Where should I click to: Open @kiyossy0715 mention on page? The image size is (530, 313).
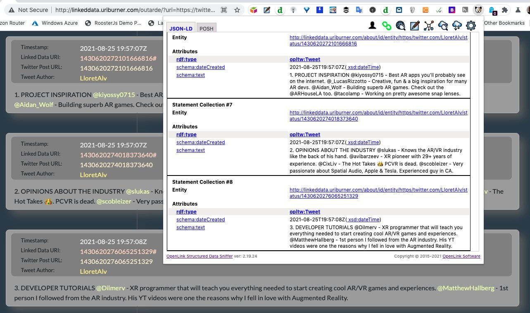[114, 95]
